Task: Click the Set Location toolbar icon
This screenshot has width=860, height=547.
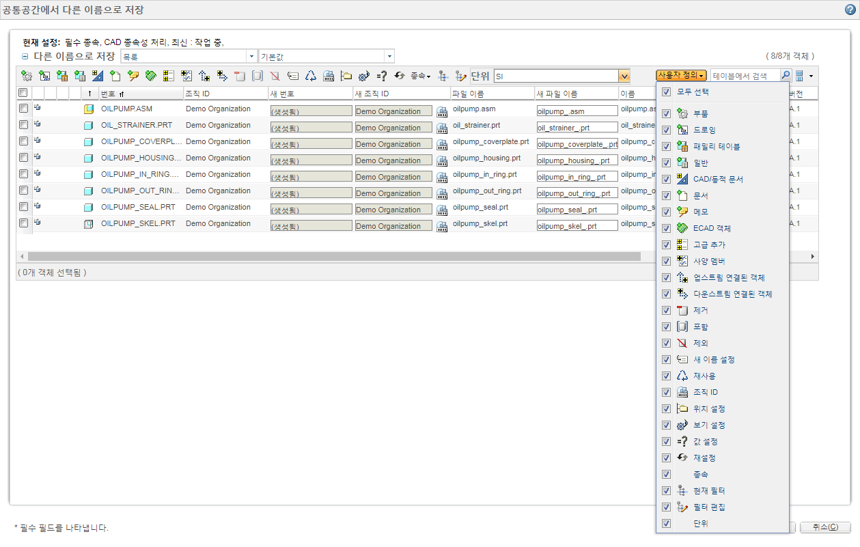Action: (x=346, y=76)
